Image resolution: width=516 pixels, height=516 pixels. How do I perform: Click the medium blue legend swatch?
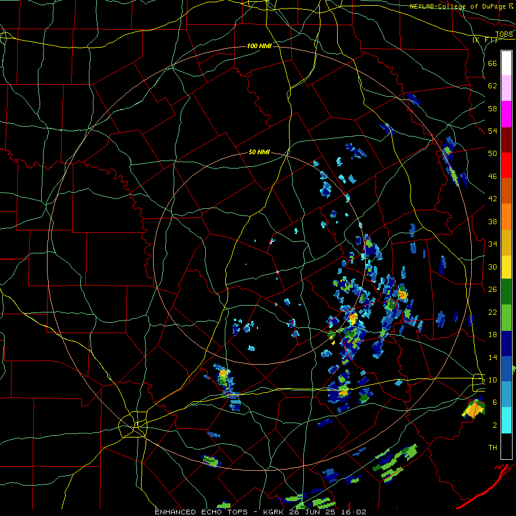506,369
